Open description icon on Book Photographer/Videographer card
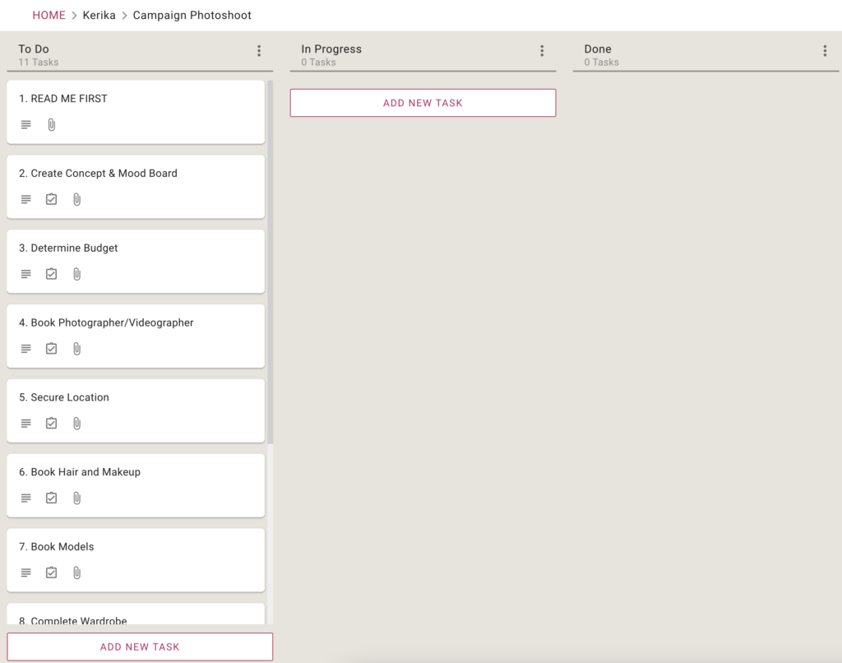Screen dimensions: 842x663 point(25,349)
